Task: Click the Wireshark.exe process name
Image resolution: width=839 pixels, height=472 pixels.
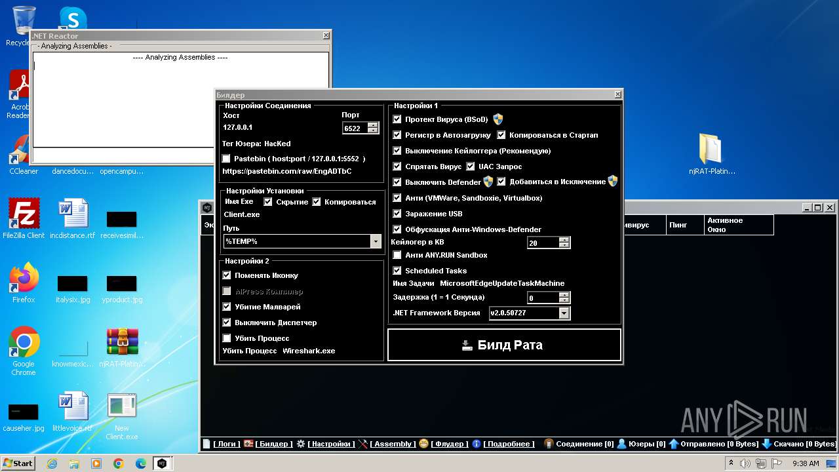Action: [x=309, y=351]
